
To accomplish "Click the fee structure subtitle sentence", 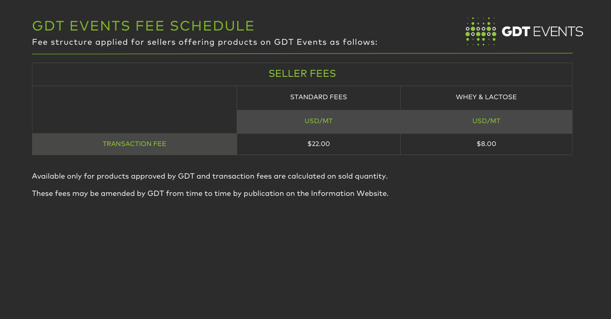I will point(205,42).
